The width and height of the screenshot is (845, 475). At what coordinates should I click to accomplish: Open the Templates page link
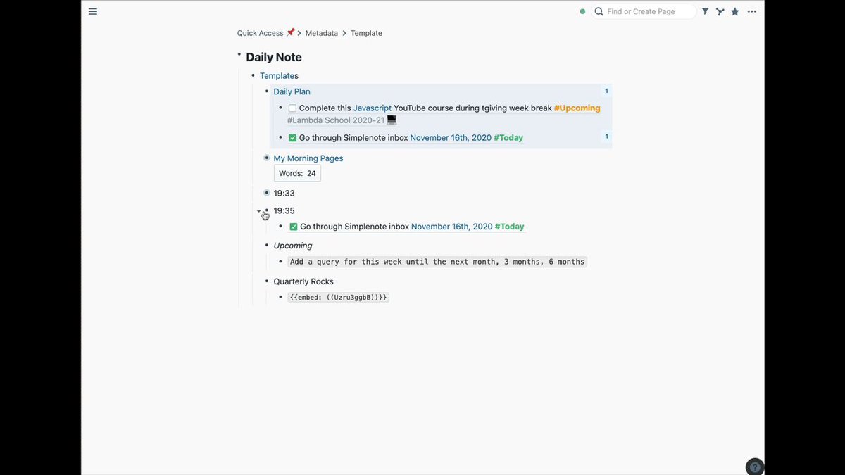pyautogui.click(x=279, y=76)
